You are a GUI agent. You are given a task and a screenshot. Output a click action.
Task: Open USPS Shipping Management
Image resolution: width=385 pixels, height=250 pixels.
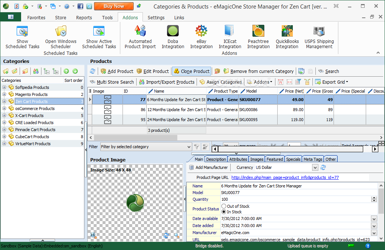(x=319, y=37)
